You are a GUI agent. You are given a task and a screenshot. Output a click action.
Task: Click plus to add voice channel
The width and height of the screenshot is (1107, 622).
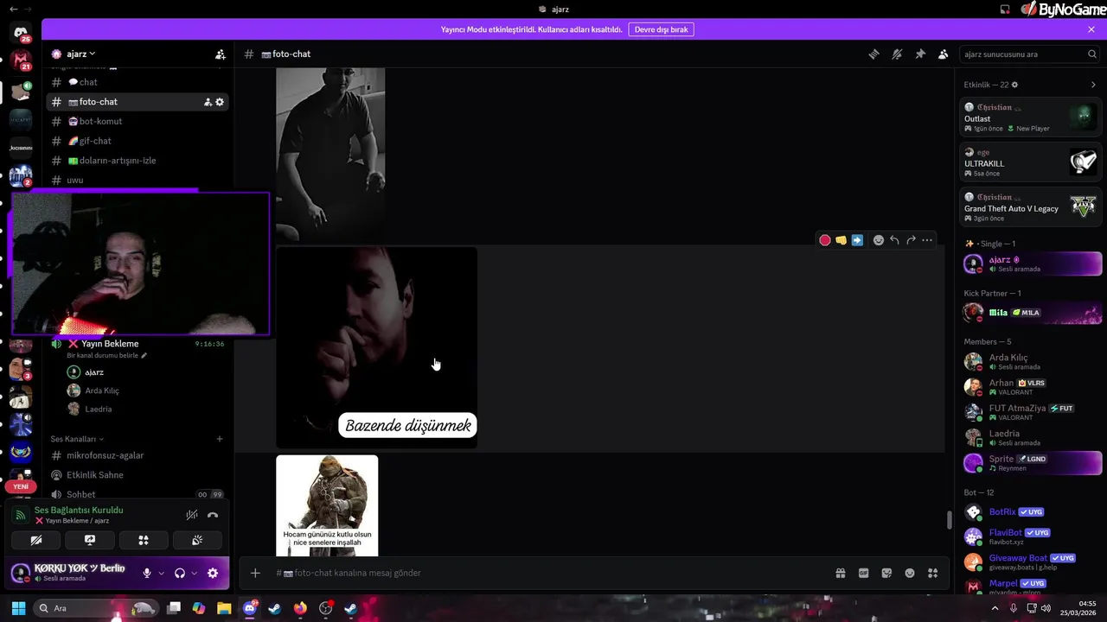[x=220, y=439]
